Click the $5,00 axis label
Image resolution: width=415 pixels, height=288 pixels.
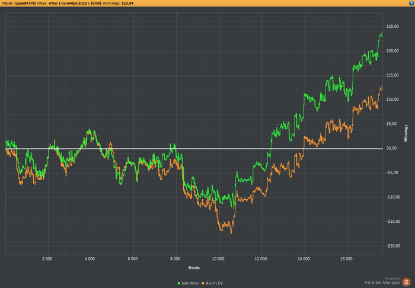(392, 124)
